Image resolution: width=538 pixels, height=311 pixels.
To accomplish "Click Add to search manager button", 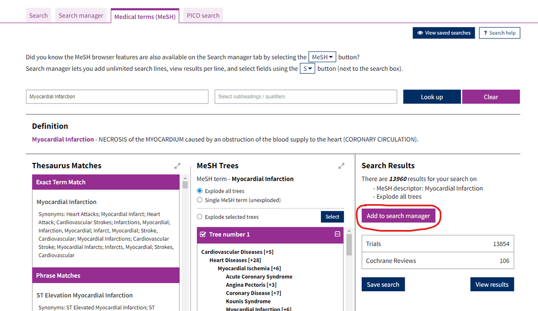I will click(398, 216).
